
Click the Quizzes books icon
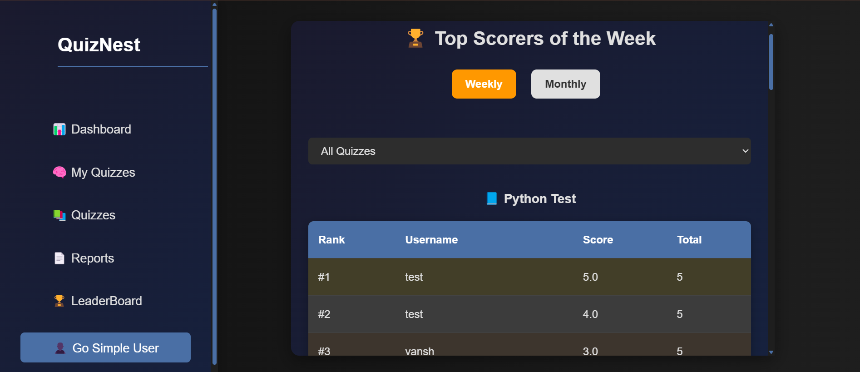click(59, 215)
